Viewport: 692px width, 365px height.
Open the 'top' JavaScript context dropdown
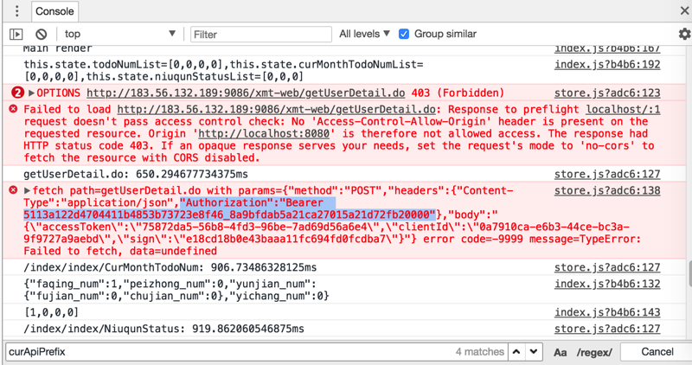pos(119,35)
